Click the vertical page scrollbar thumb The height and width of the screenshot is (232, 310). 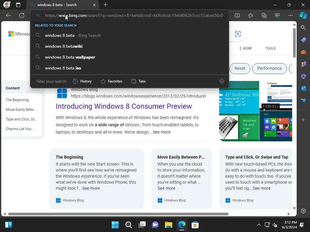click(294, 43)
